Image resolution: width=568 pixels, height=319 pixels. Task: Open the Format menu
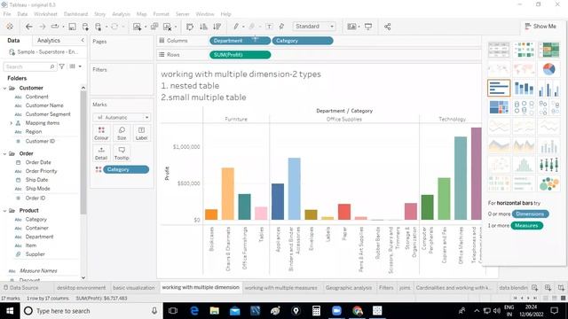tap(161, 14)
